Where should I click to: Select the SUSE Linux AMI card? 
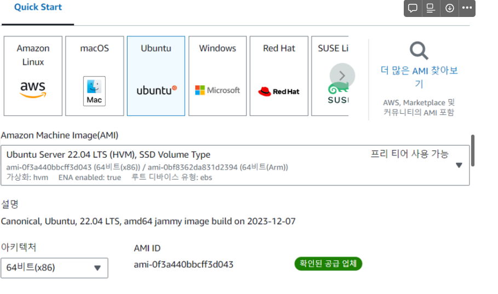pyautogui.click(x=330, y=76)
